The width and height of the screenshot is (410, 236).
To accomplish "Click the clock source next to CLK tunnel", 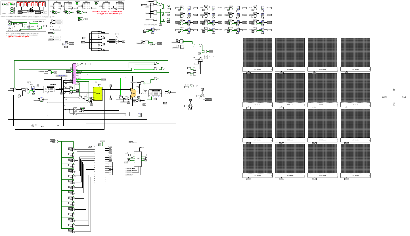I will [3, 4].
